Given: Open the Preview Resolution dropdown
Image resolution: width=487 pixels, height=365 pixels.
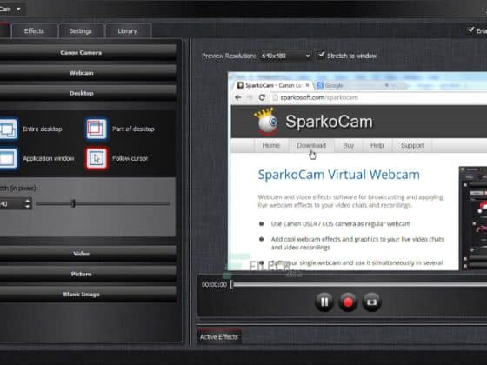Looking at the screenshot, I should click(x=285, y=56).
